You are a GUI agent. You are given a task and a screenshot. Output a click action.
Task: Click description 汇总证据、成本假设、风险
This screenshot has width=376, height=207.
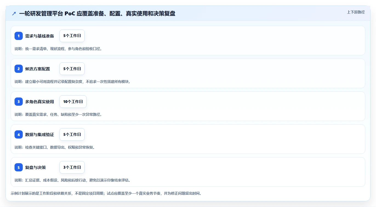[x=73, y=180]
